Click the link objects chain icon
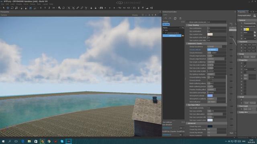 (78, 8)
